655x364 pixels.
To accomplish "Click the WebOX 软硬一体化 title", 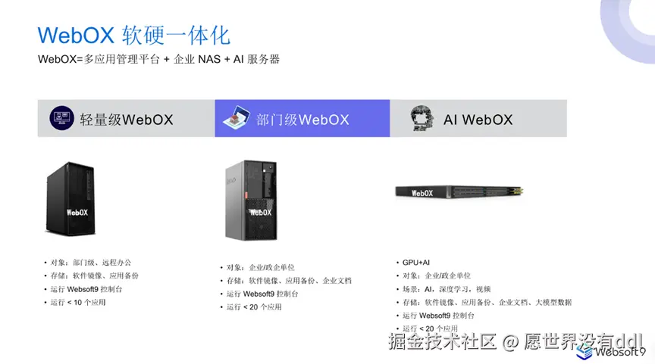I will click(133, 35).
